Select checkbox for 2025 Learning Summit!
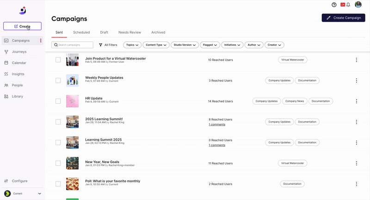Viewport: 370px width, 200px height. point(58,122)
